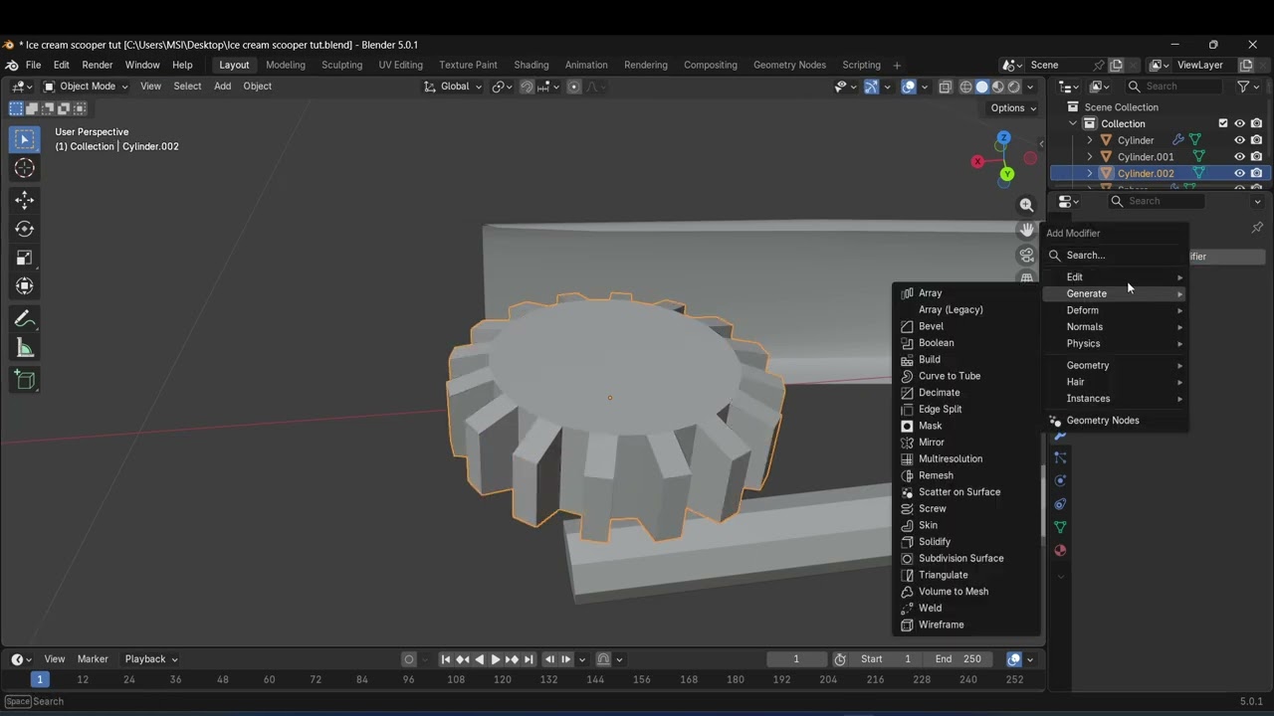Select the Rotate tool
The height and width of the screenshot is (716, 1274).
[x=25, y=229]
